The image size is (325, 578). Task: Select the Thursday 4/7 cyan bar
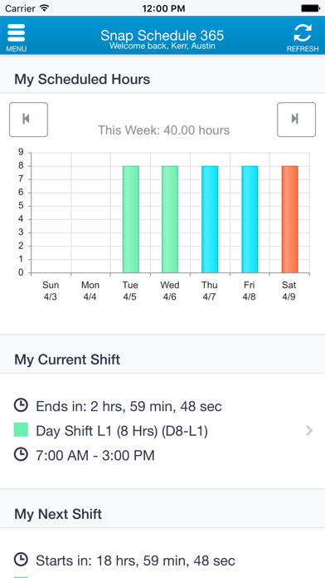coord(210,219)
